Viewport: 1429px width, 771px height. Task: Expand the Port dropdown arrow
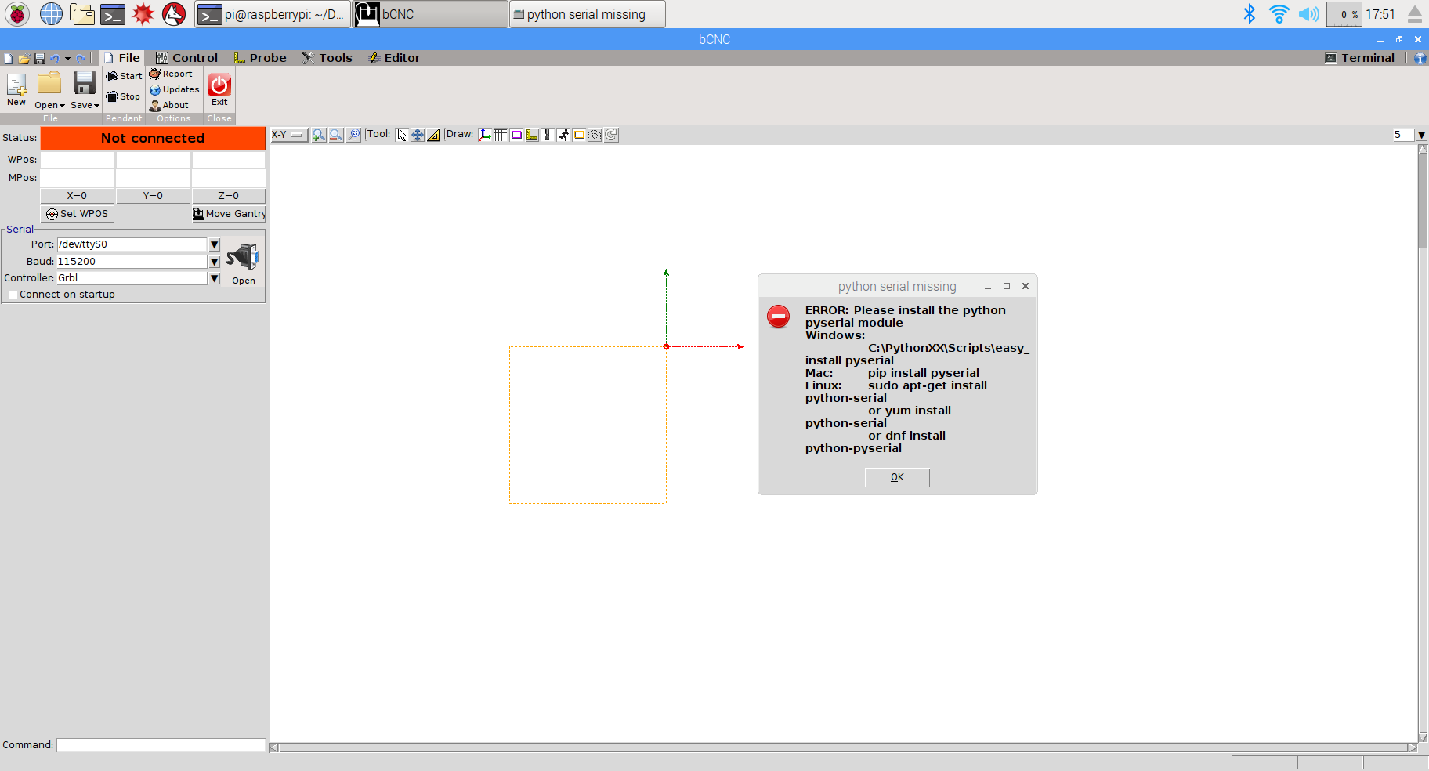coord(215,244)
